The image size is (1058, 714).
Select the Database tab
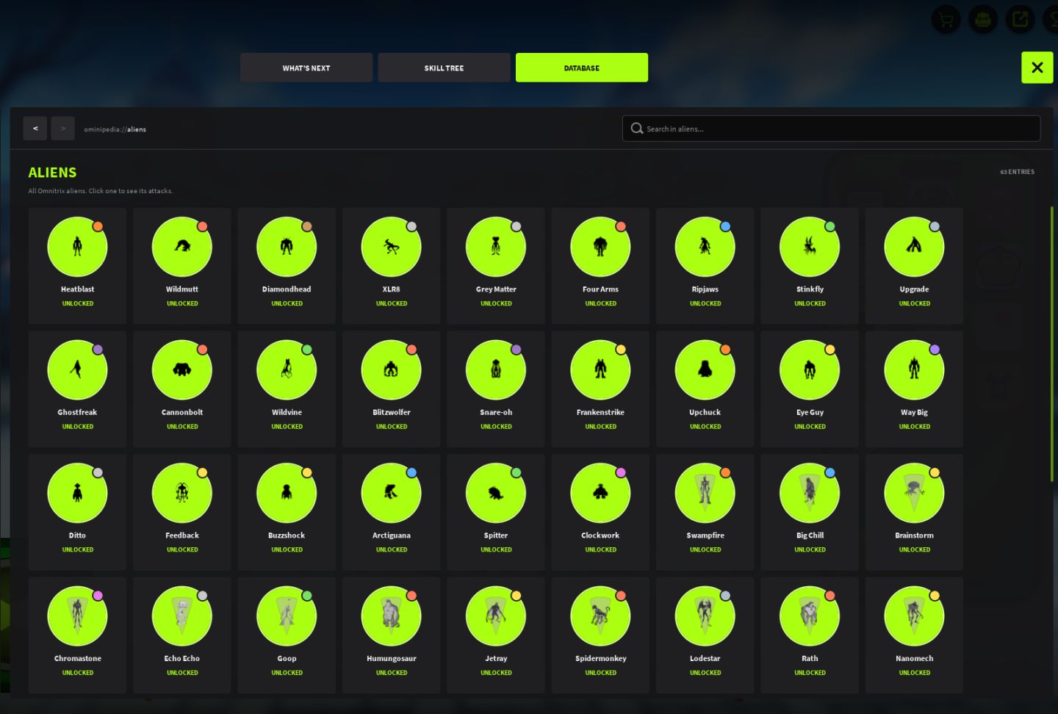tap(582, 68)
